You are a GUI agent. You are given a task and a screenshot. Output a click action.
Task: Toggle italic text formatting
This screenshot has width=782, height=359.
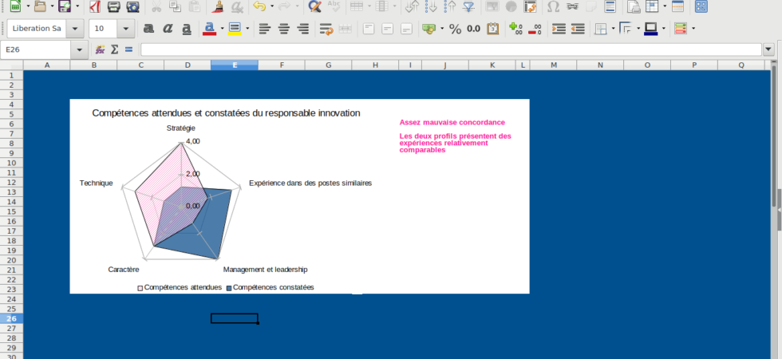168,29
